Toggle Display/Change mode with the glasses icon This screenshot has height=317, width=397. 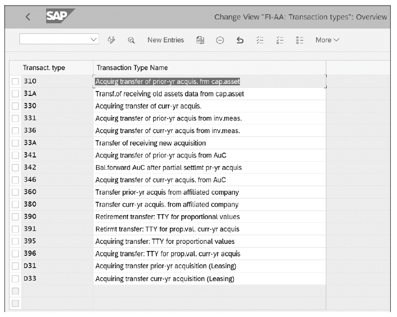111,40
